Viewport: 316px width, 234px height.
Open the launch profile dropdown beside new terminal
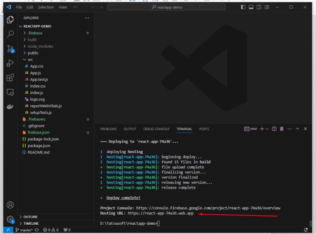point(267,129)
